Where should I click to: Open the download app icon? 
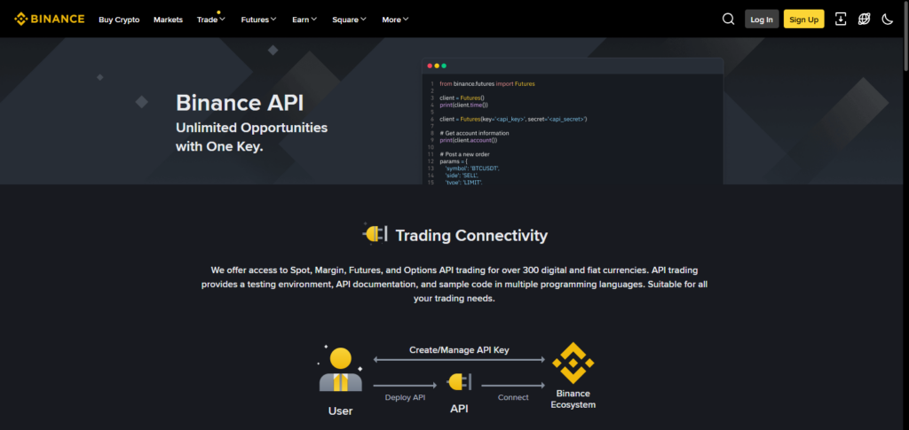point(841,20)
